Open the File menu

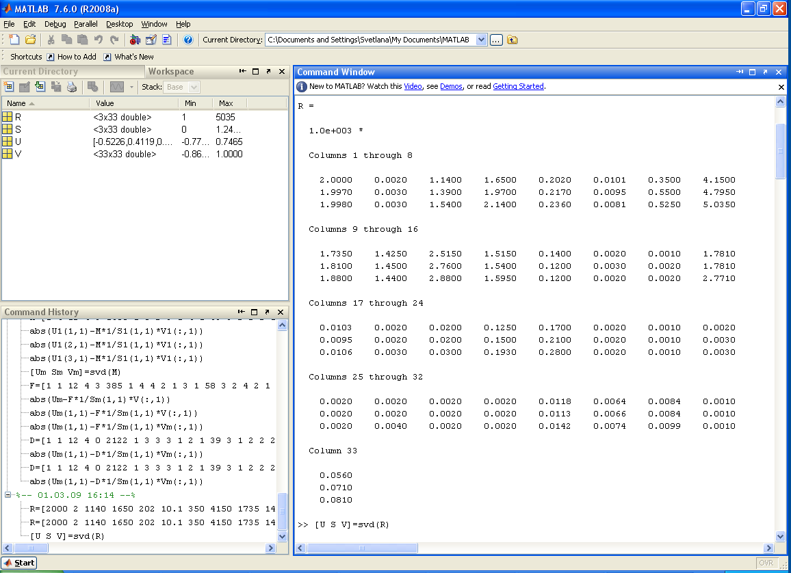click(x=9, y=24)
